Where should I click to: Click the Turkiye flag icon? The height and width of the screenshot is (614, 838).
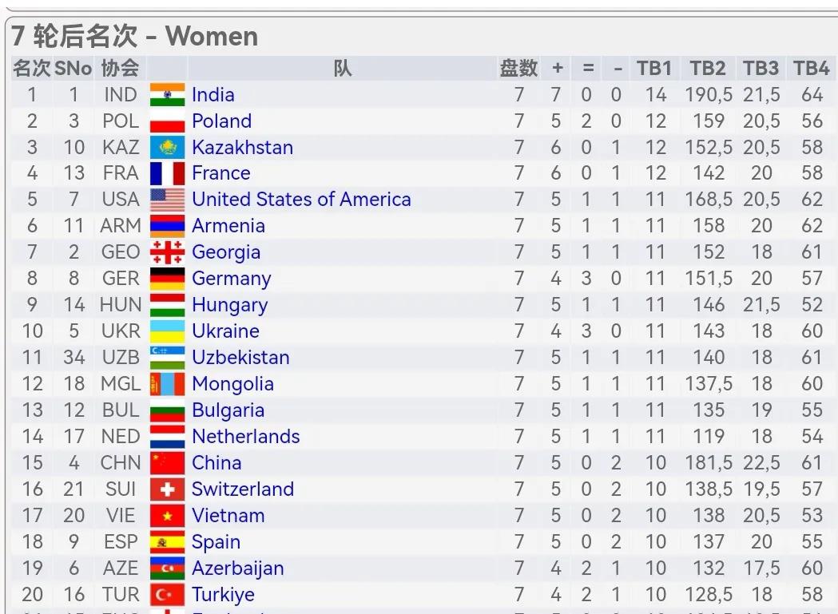tap(167, 594)
